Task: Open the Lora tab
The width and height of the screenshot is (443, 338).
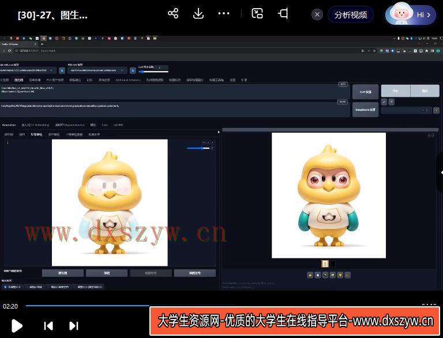Action: 105,125
